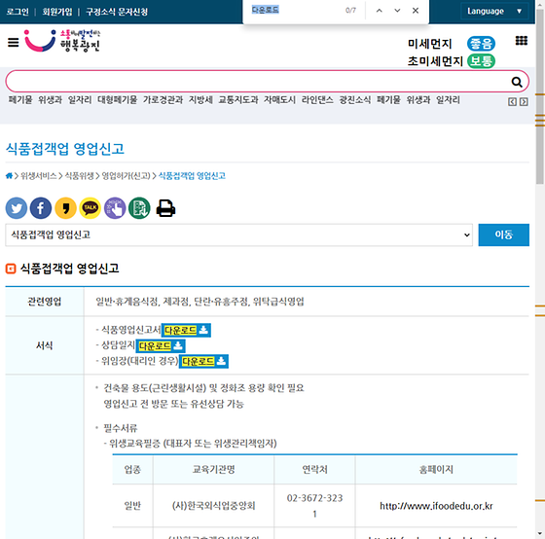The height and width of the screenshot is (539, 545).
Task: Click the green document icon
Action: click(139, 208)
